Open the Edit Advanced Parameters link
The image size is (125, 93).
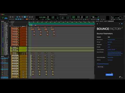(x=103, y=64)
